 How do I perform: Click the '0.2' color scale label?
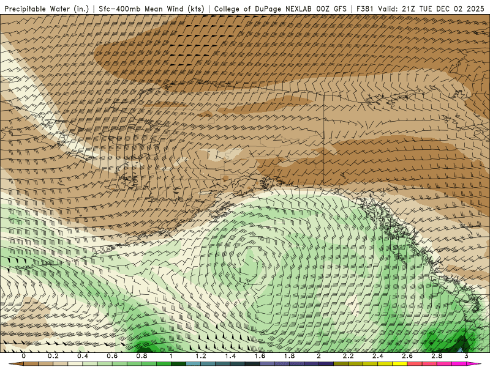pyautogui.click(x=53, y=356)
